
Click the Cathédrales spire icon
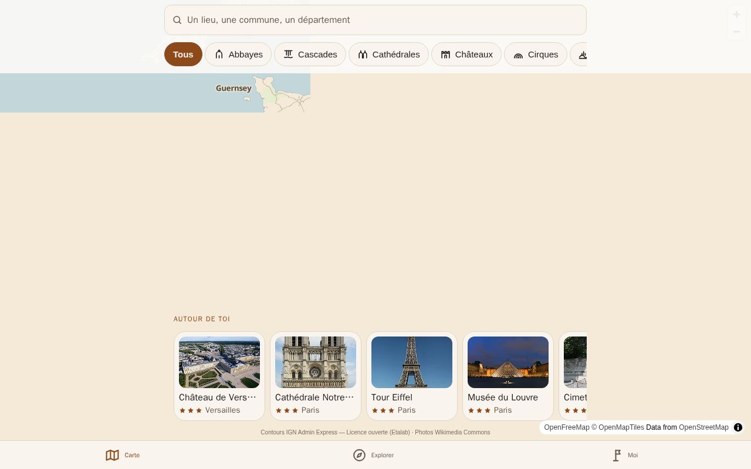[363, 55]
